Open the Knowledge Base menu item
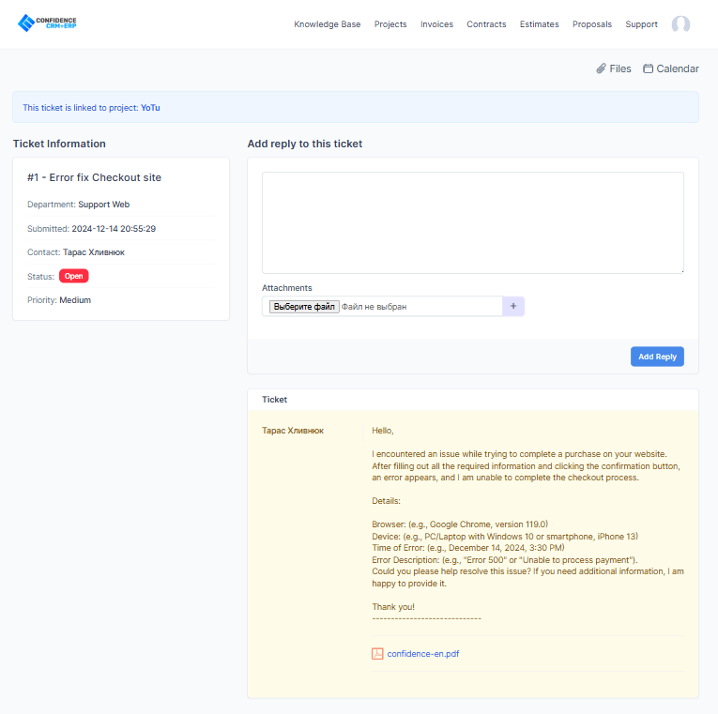The width and height of the screenshot is (718, 714). (327, 24)
